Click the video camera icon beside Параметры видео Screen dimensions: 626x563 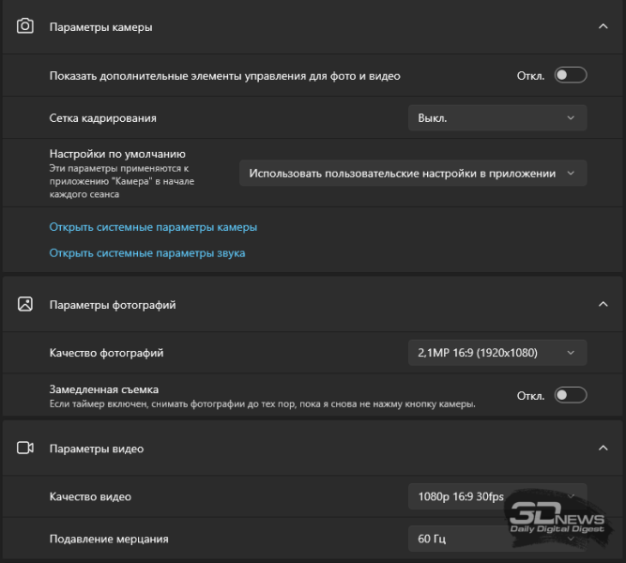(25, 449)
